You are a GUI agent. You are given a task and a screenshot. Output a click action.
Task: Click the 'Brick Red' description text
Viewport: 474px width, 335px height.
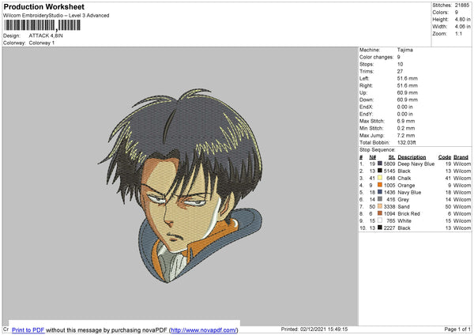coord(408,214)
